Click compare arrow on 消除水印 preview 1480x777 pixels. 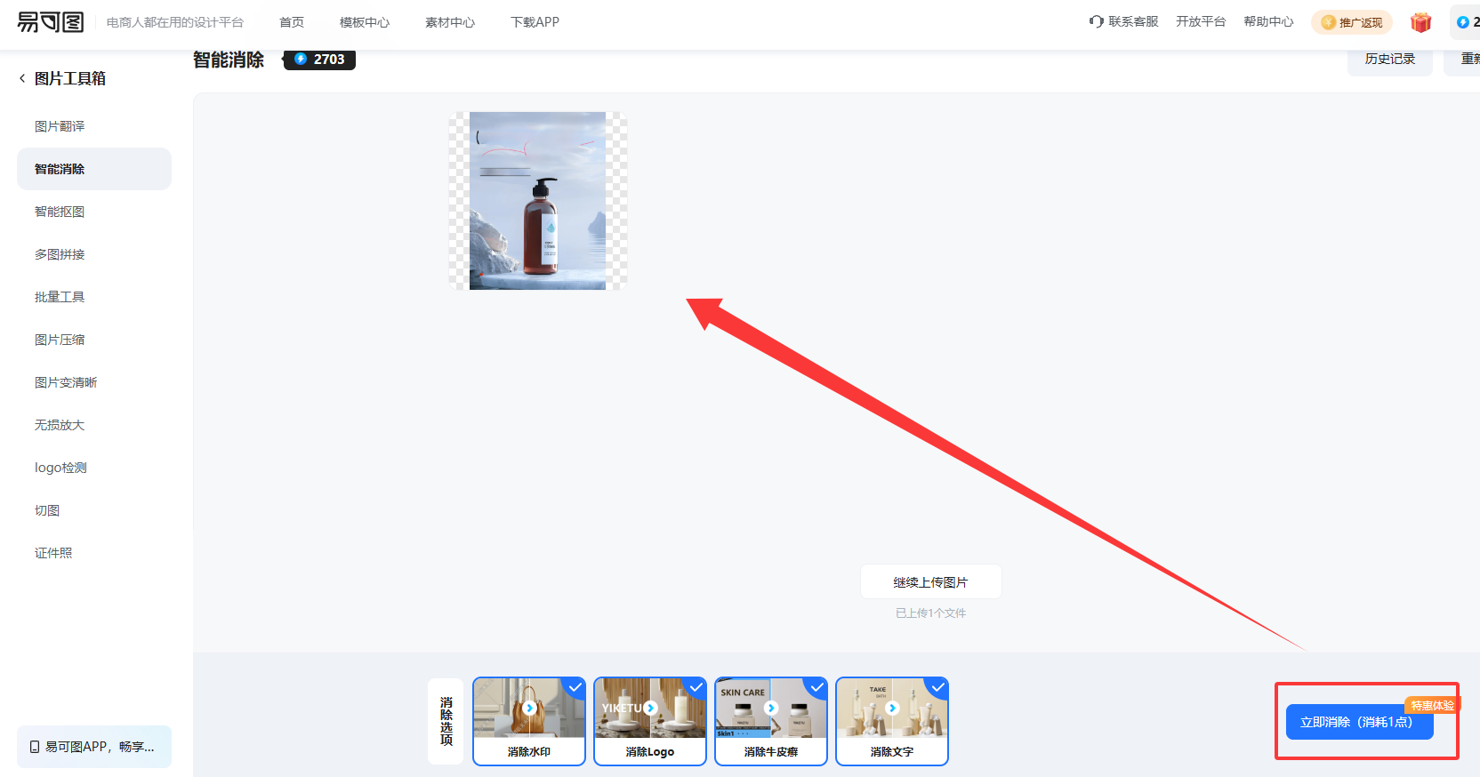click(x=529, y=709)
